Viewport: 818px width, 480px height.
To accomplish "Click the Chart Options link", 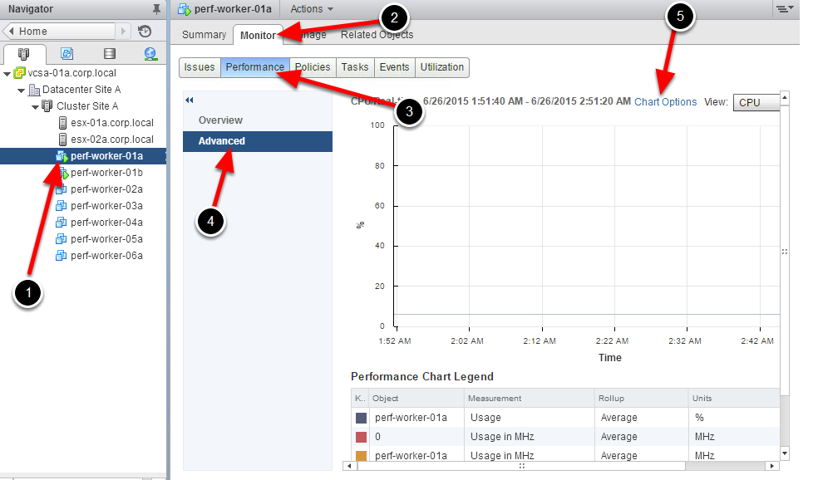I will [x=665, y=102].
